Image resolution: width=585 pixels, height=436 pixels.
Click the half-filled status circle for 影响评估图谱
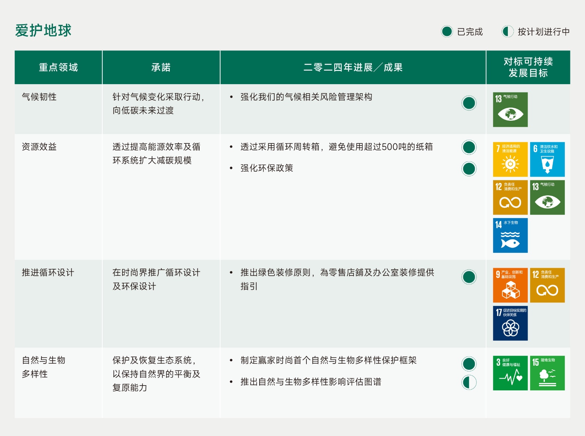point(469,382)
